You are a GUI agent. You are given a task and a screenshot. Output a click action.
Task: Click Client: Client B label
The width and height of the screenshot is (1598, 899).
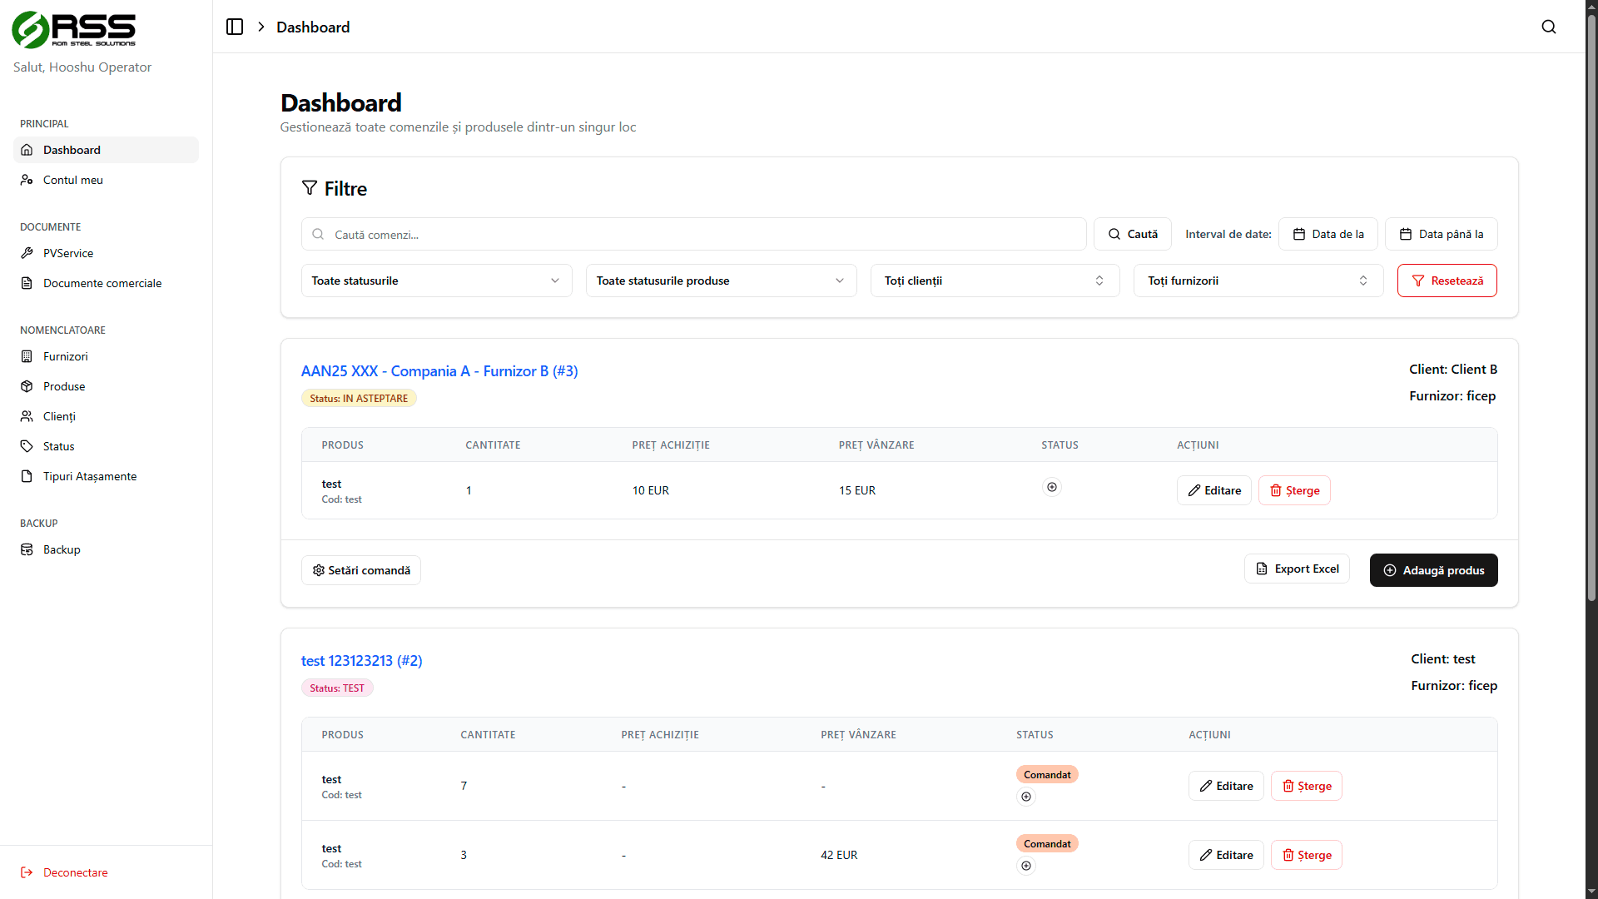(x=1453, y=369)
